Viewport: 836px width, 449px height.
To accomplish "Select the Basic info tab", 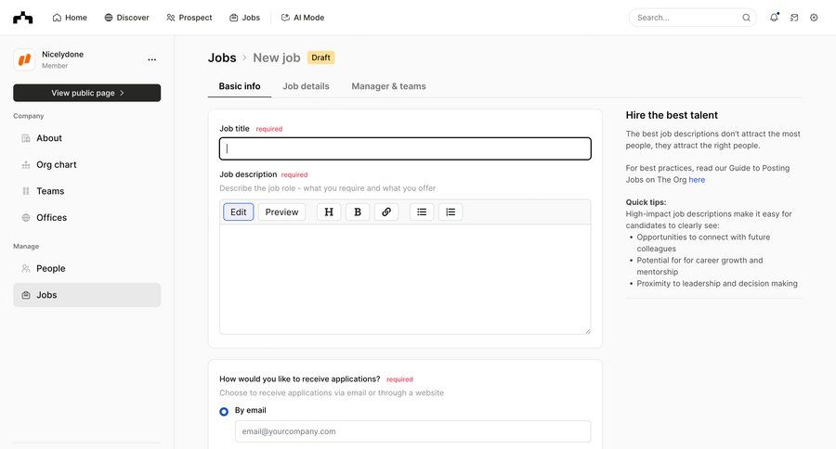I will pos(240,86).
